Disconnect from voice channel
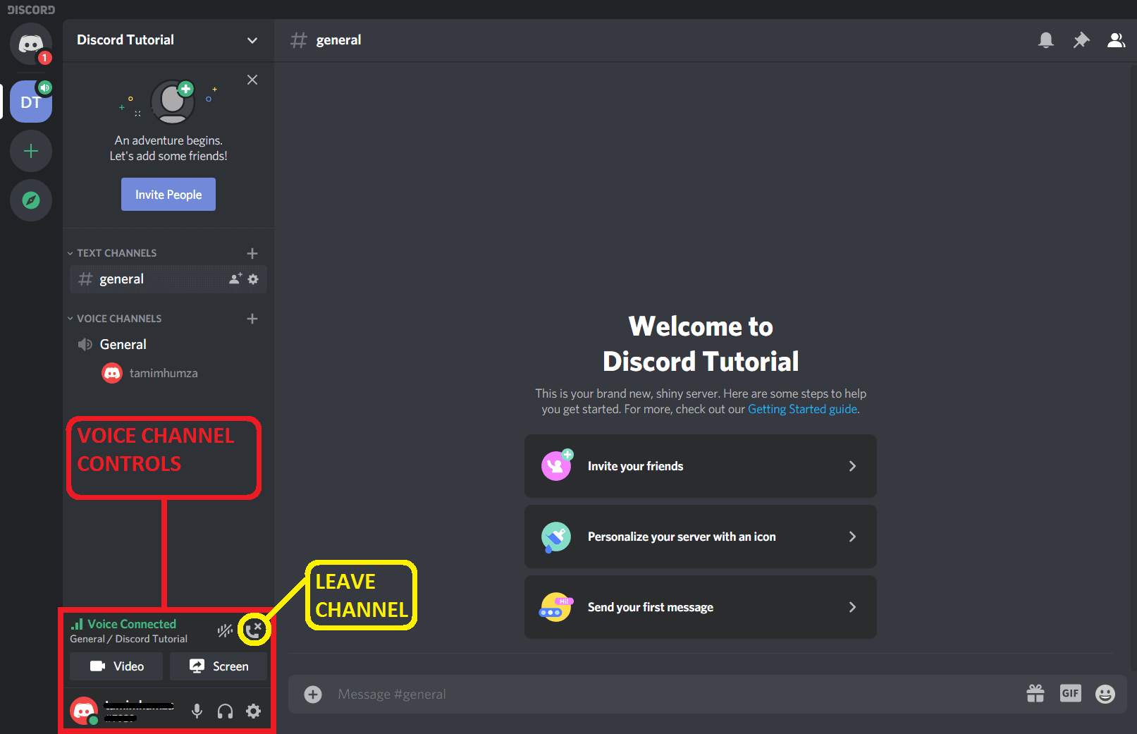 pos(254,630)
